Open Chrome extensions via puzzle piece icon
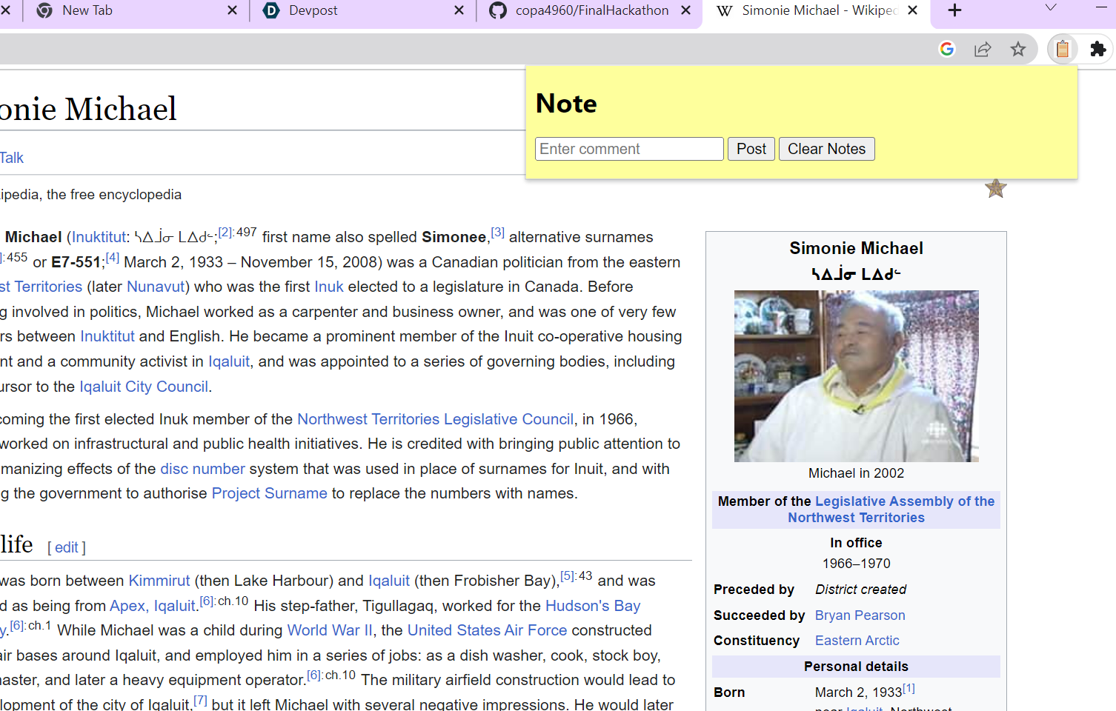Image resolution: width=1116 pixels, height=711 pixels. [x=1097, y=49]
